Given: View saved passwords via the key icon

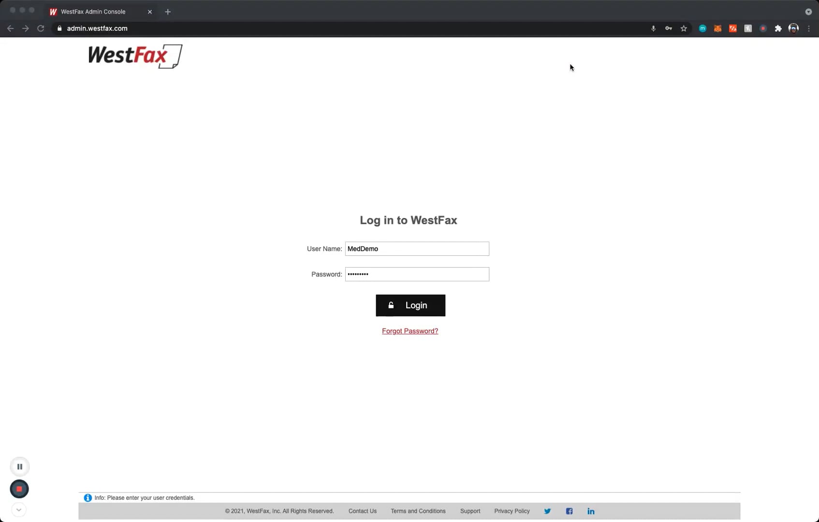Looking at the screenshot, I should tap(669, 29).
